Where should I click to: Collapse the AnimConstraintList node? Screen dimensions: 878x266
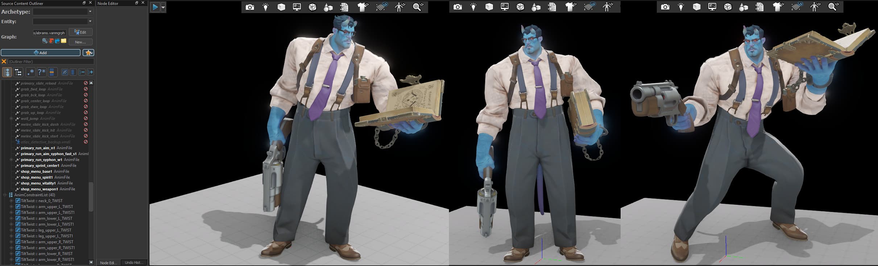point(5,195)
